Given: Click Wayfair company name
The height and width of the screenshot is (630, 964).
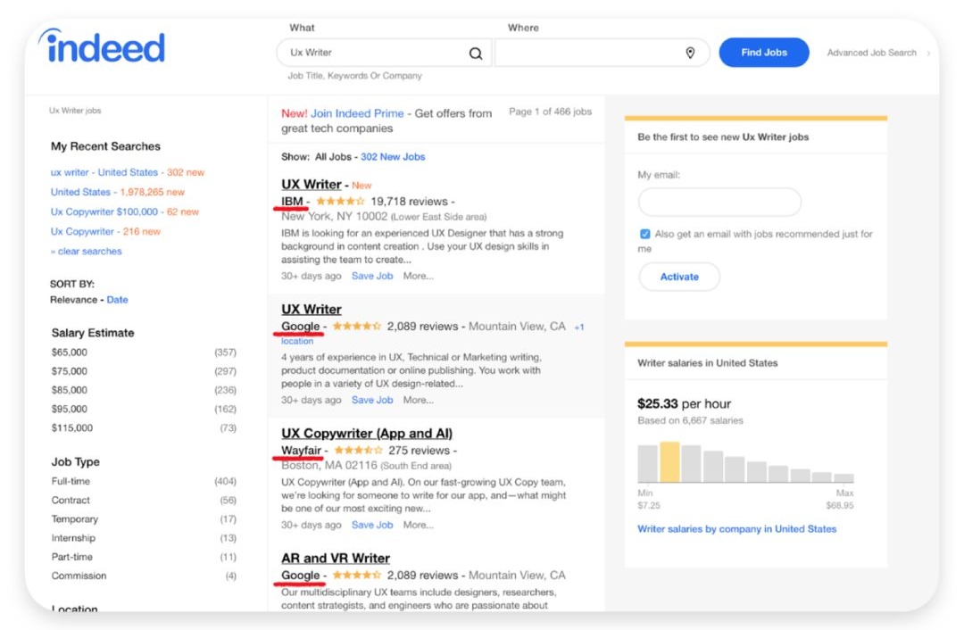Looking at the screenshot, I should 302,451.
